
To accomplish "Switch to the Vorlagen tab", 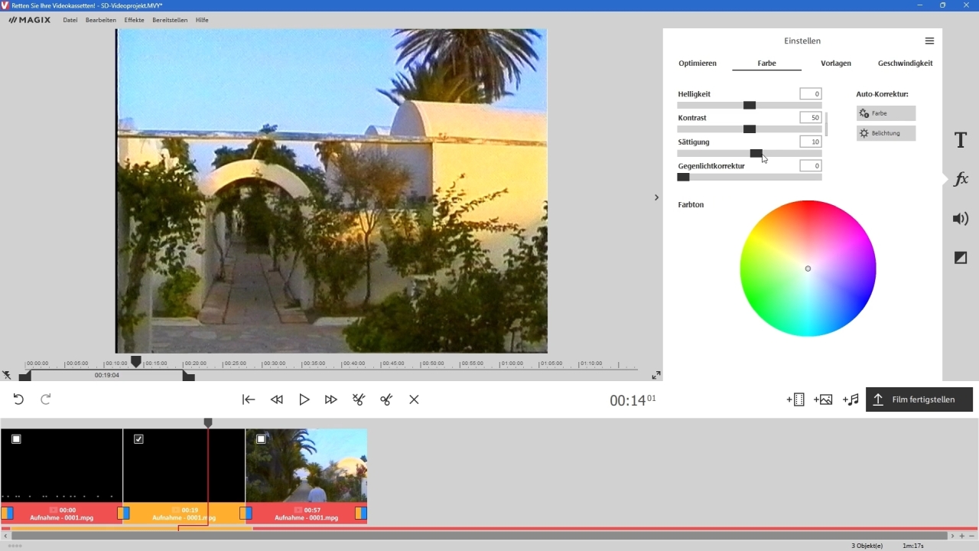I will coord(836,64).
